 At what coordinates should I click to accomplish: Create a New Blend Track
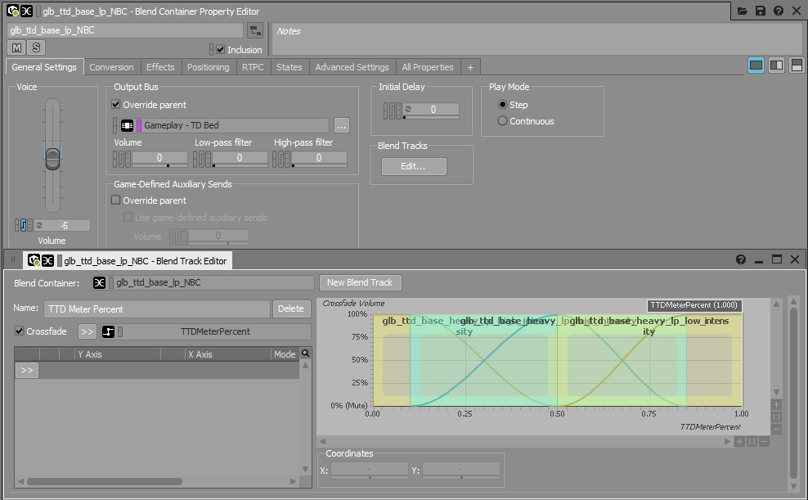tap(360, 282)
